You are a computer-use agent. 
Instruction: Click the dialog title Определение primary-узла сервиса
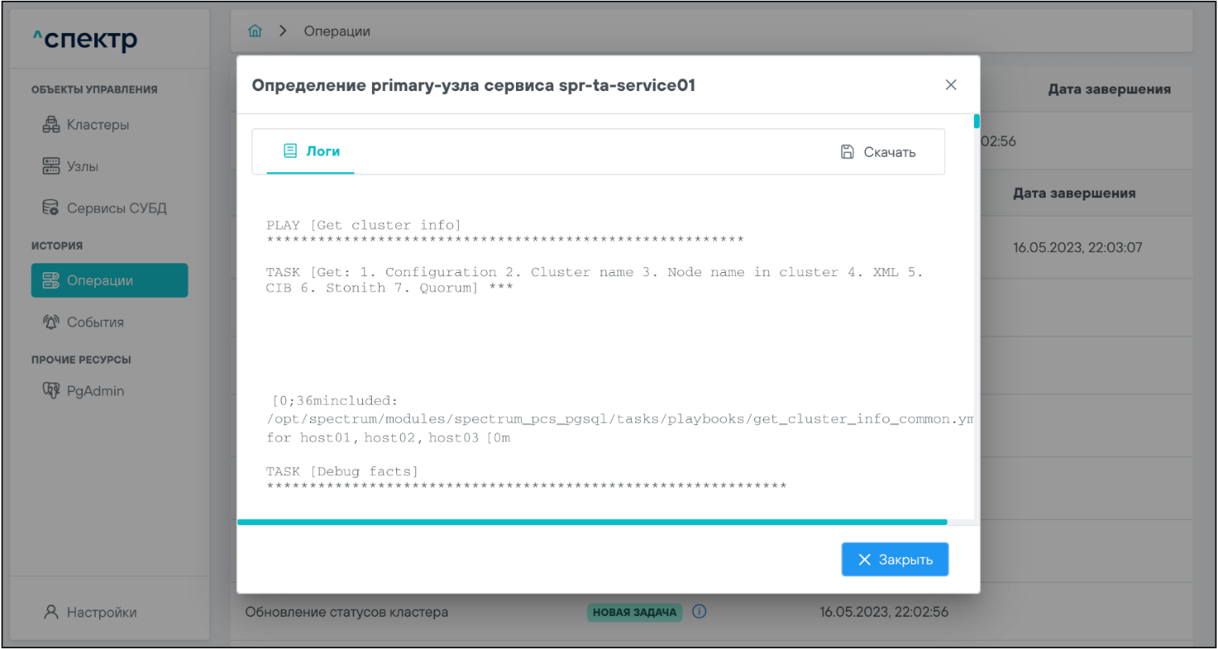click(x=473, y=85)
